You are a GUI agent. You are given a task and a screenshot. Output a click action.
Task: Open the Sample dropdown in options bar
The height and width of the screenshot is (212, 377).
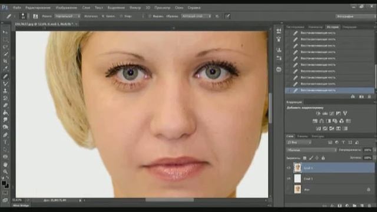pos(196,16)
